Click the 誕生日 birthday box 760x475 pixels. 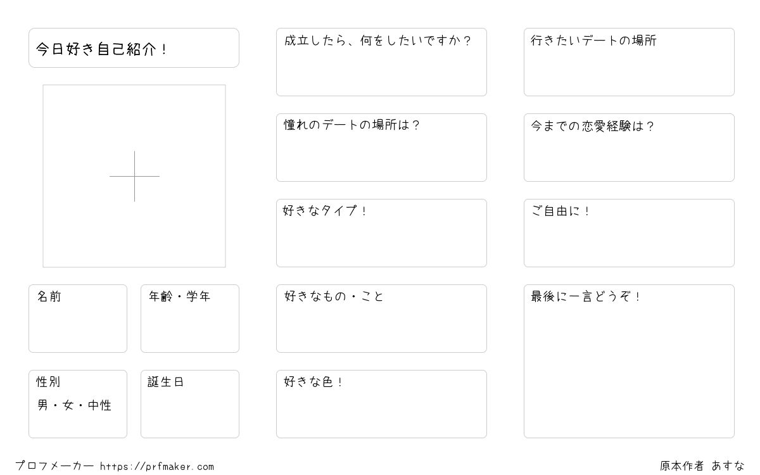click(x=190, y=404)
